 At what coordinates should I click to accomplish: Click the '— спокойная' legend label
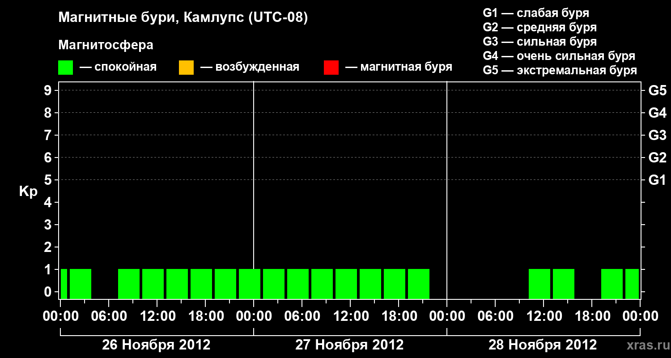pos(118,67)
